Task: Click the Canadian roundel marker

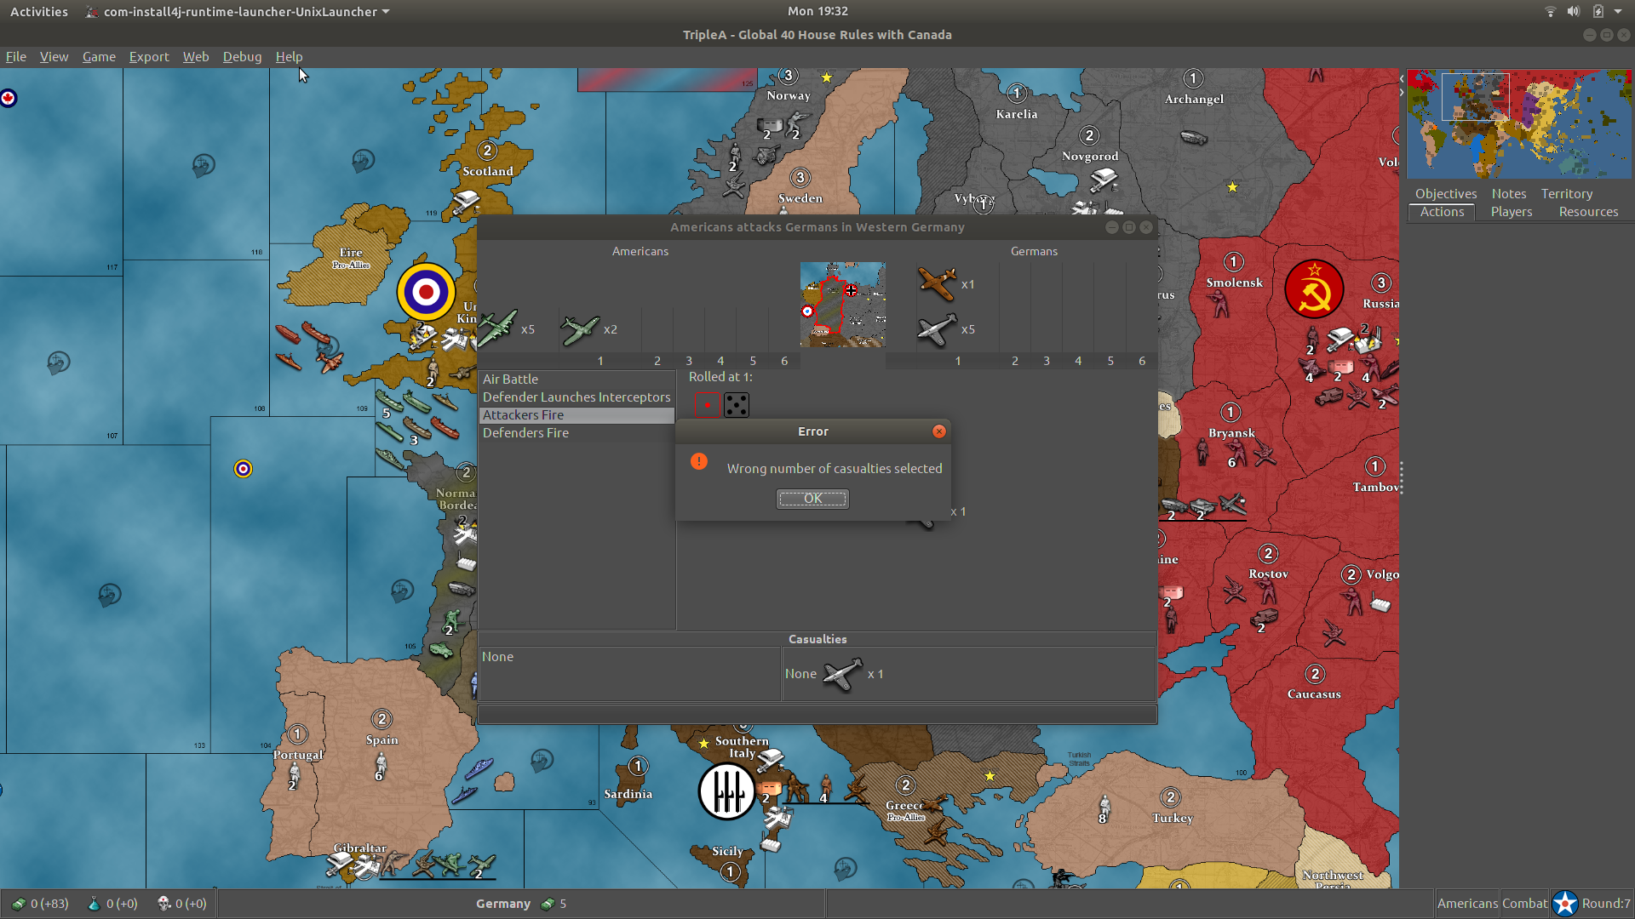Action: pos(9,98)
